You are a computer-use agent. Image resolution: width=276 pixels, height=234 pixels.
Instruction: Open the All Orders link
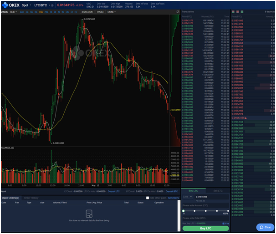[173, 198]
